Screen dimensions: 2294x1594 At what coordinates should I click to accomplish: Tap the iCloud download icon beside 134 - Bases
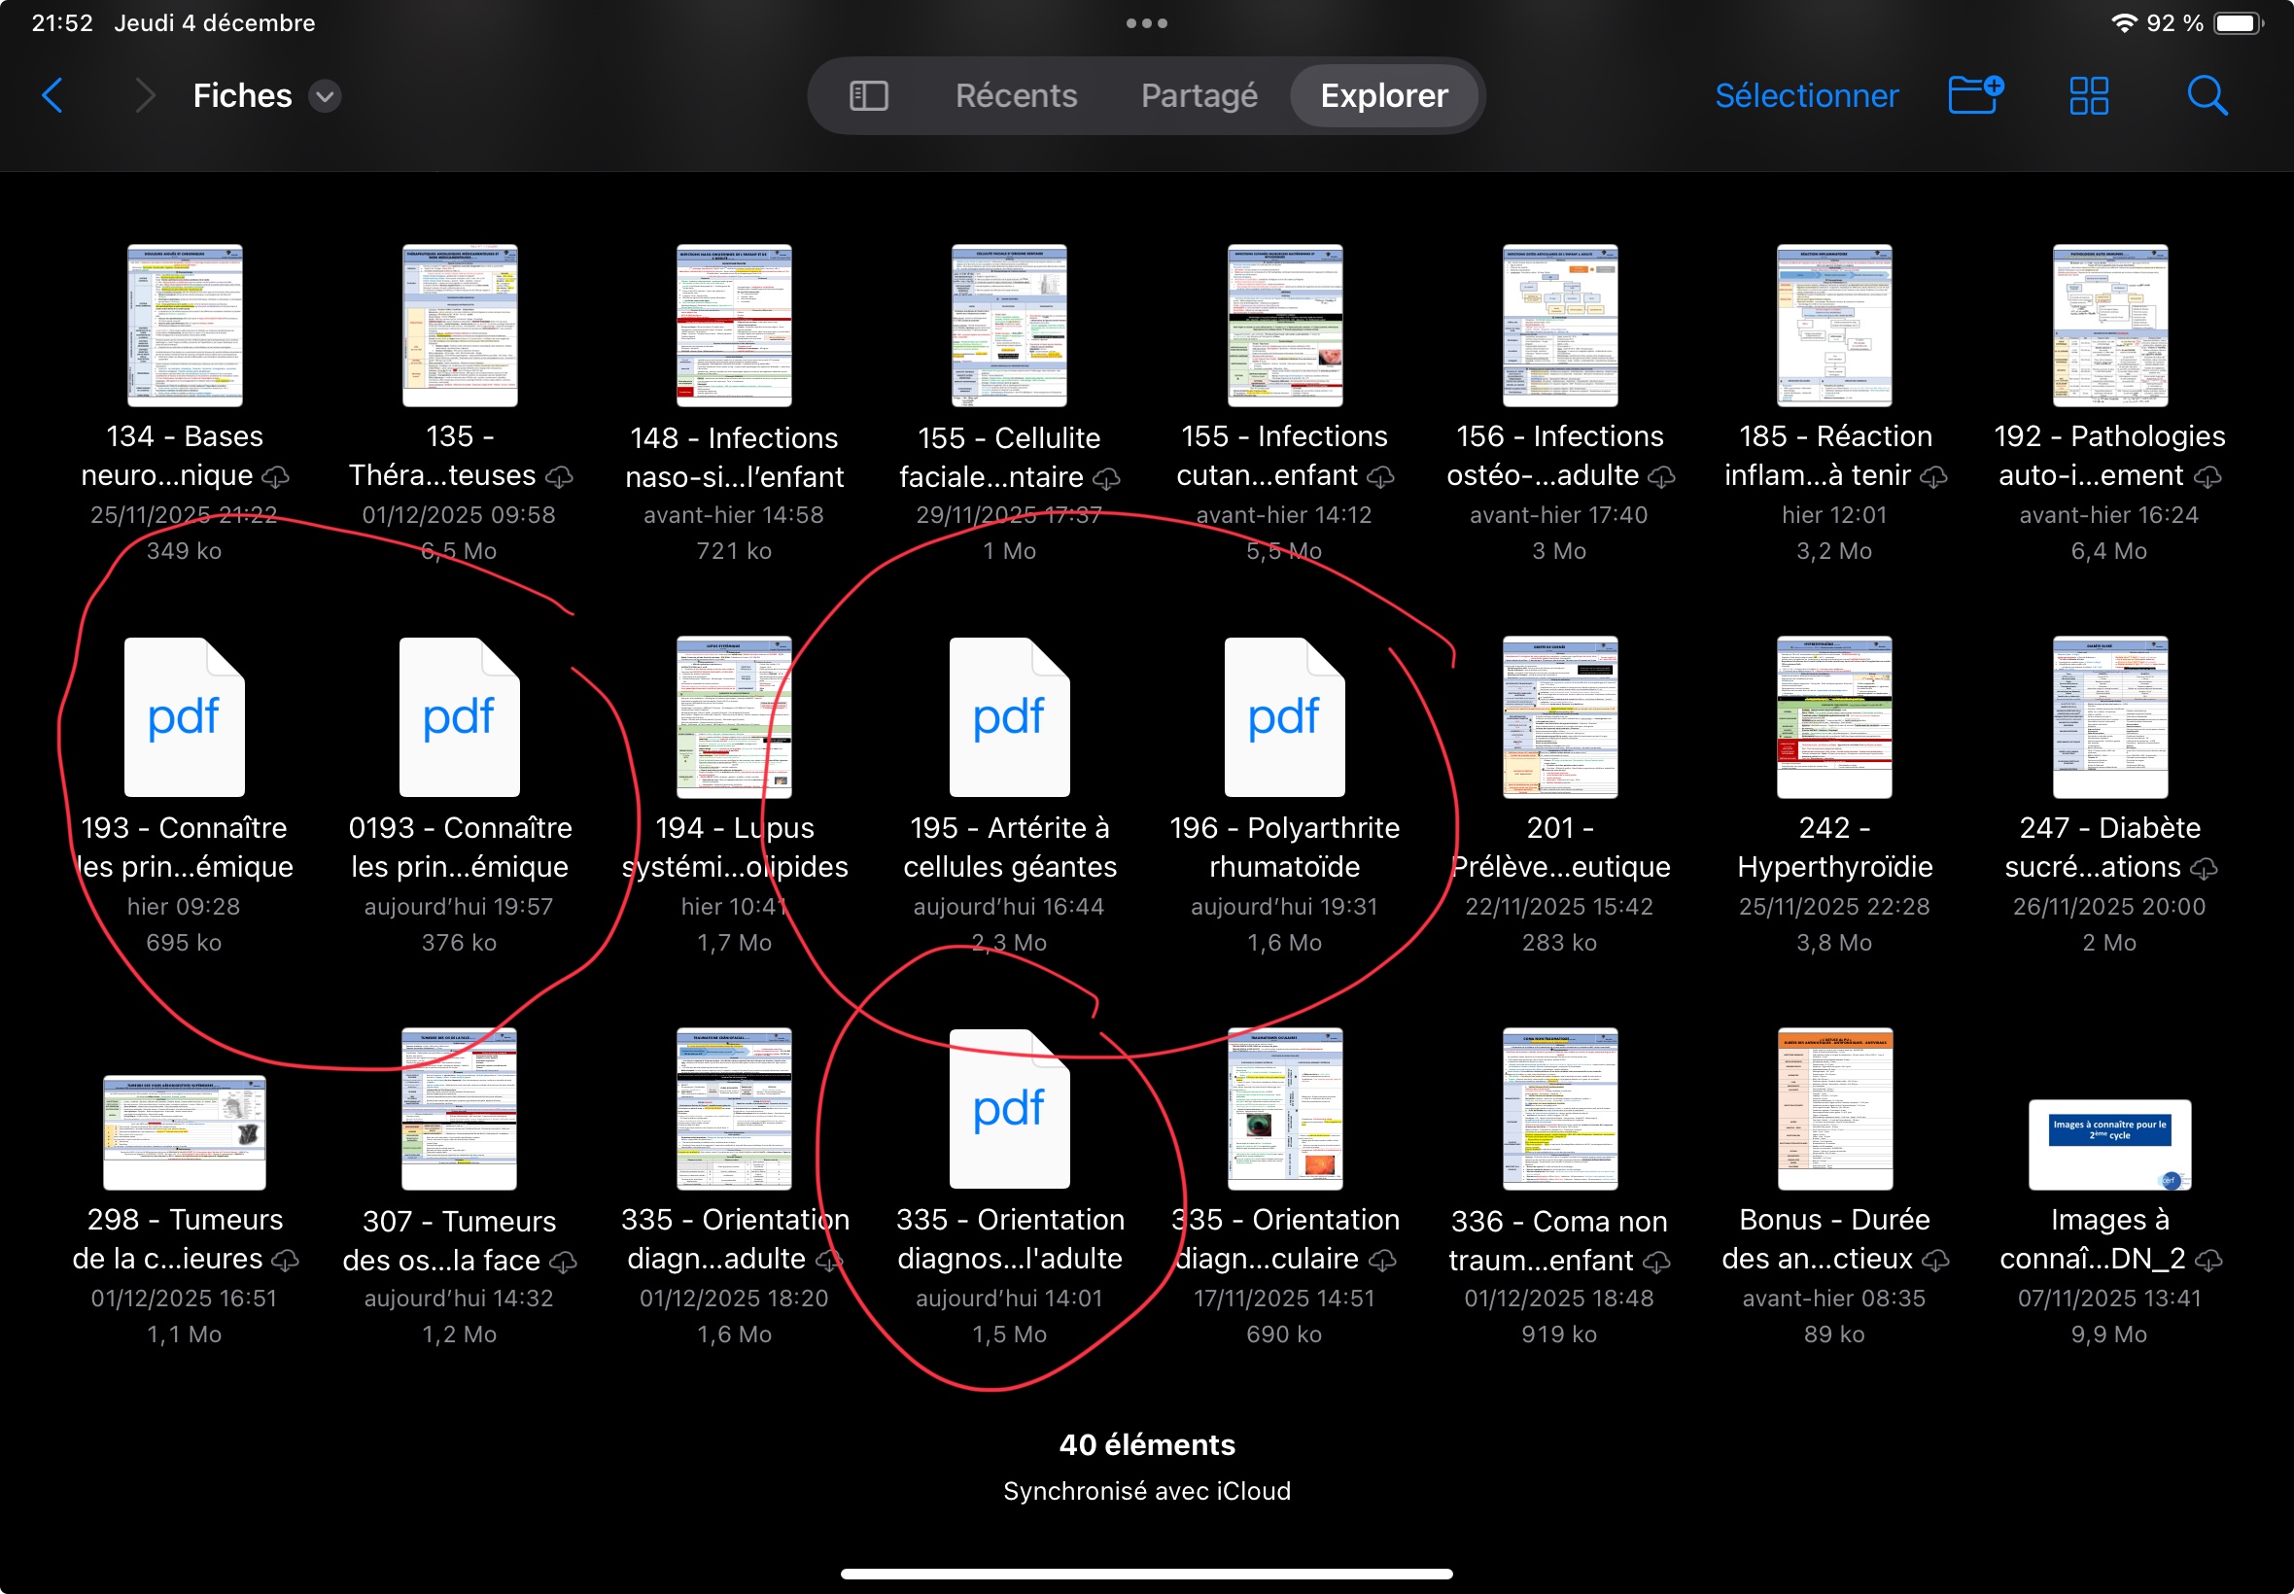(x=276, y=477)
